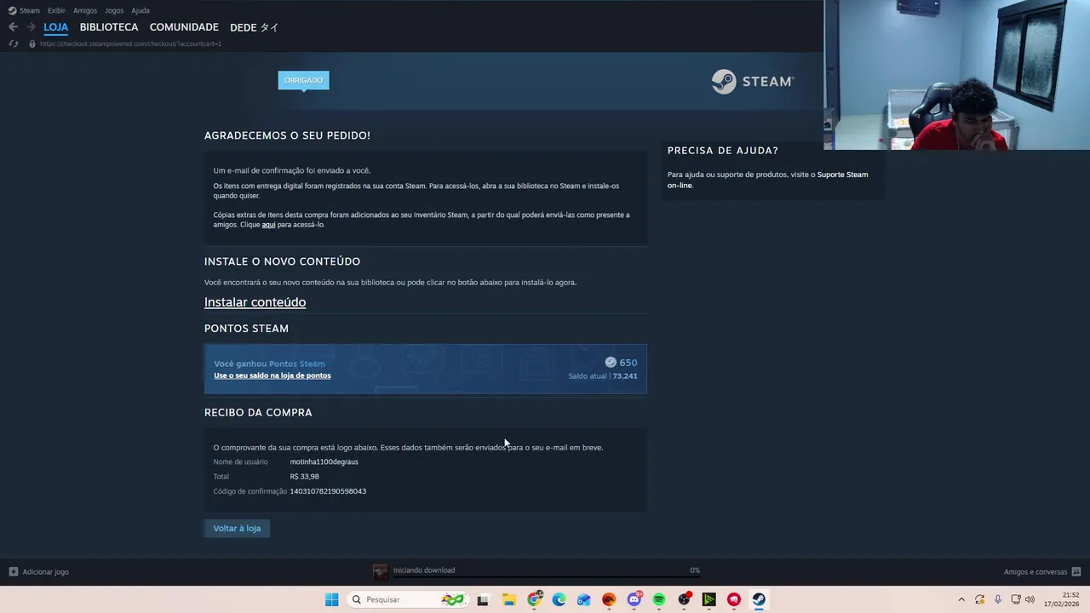
Task: Click the padlock icon next to the URL
Action: point(32,43)
